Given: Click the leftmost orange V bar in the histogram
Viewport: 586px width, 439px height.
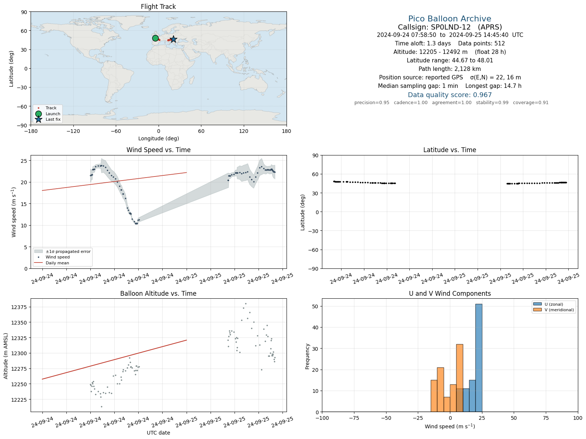Looking at the screenshot, I should (x=434, y=396).
